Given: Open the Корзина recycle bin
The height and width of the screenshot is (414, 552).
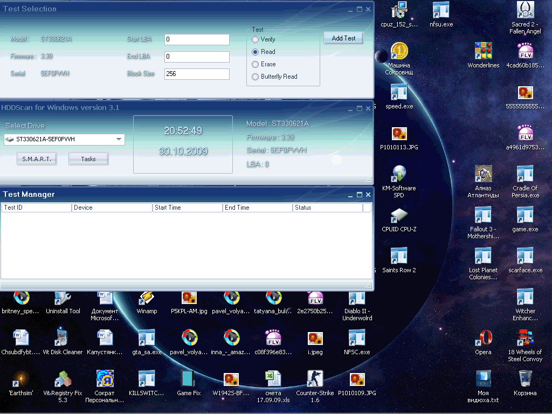Looking at the screenshot, I should coord(525,379).
